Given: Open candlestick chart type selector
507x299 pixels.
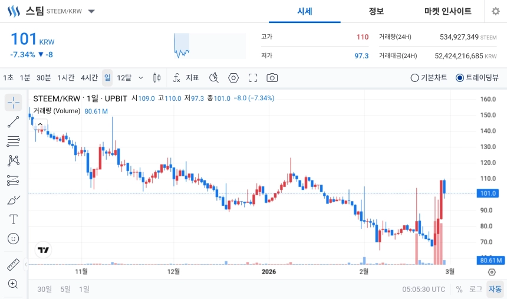Looking at the screenshot, I should click(157, 78).
